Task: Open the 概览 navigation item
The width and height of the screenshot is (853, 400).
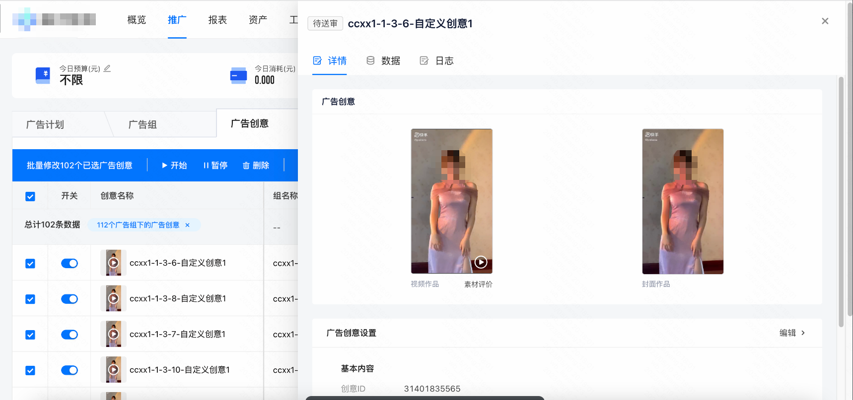Action: (137, 20)
